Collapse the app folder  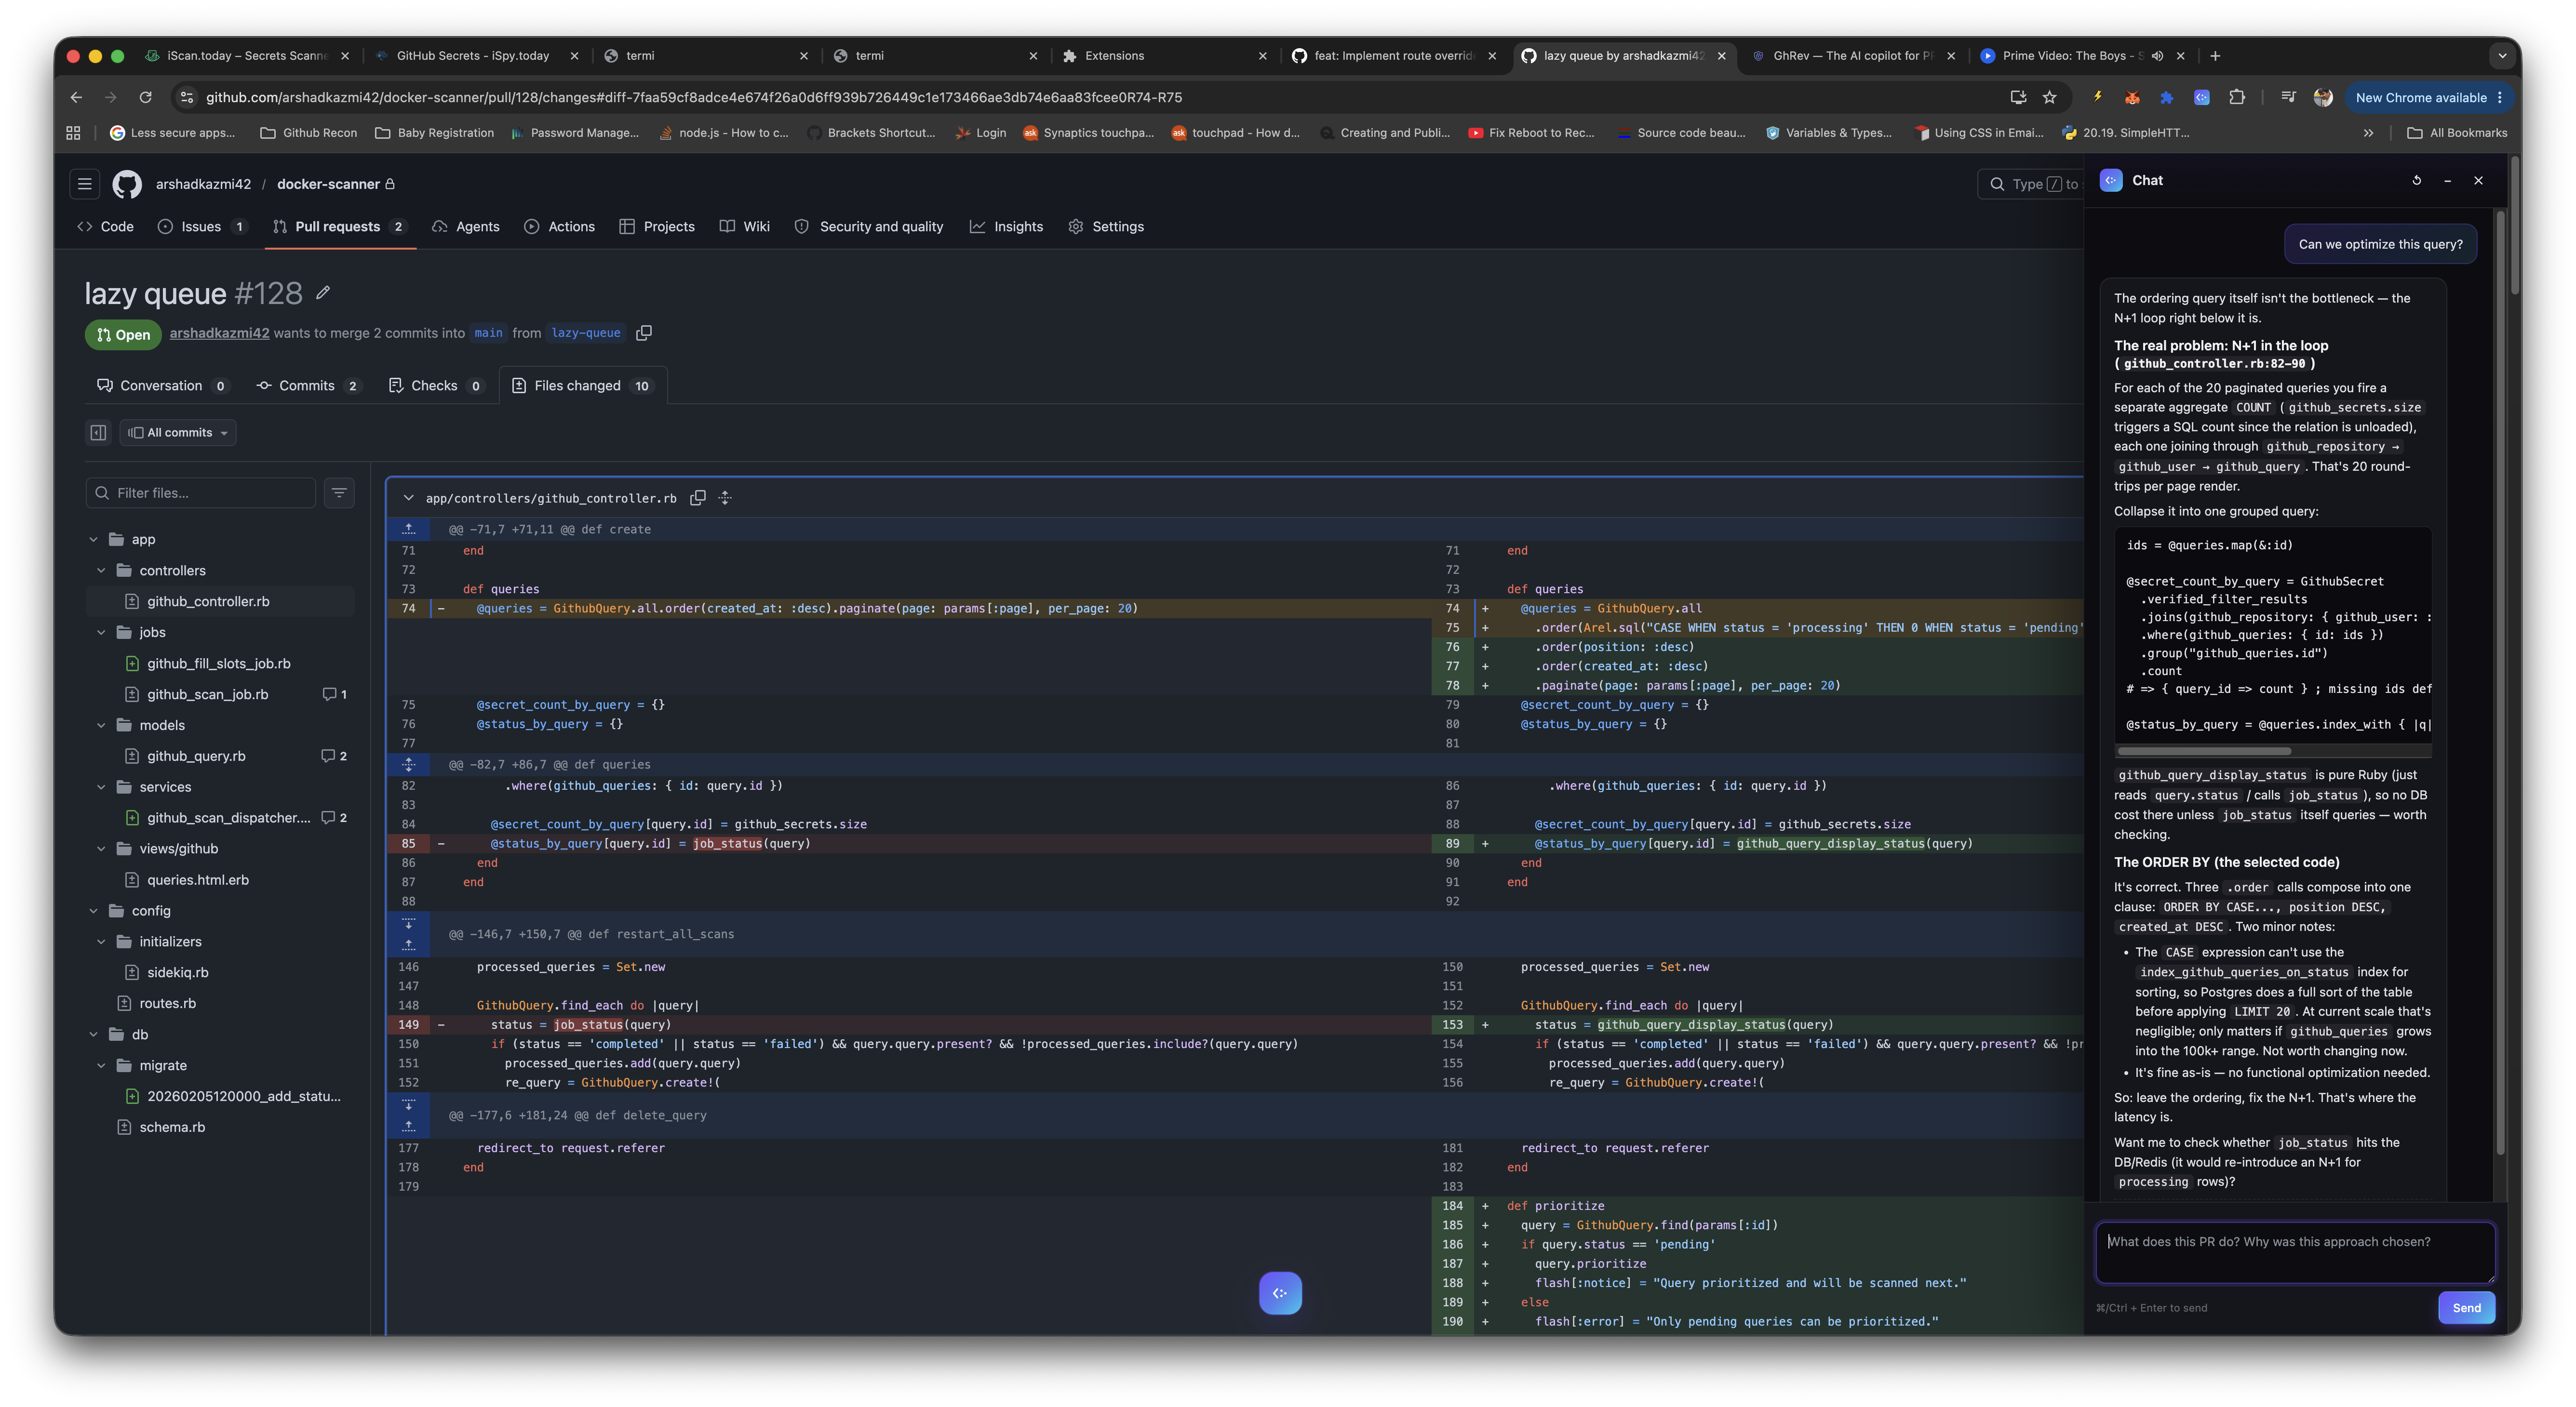93,540
